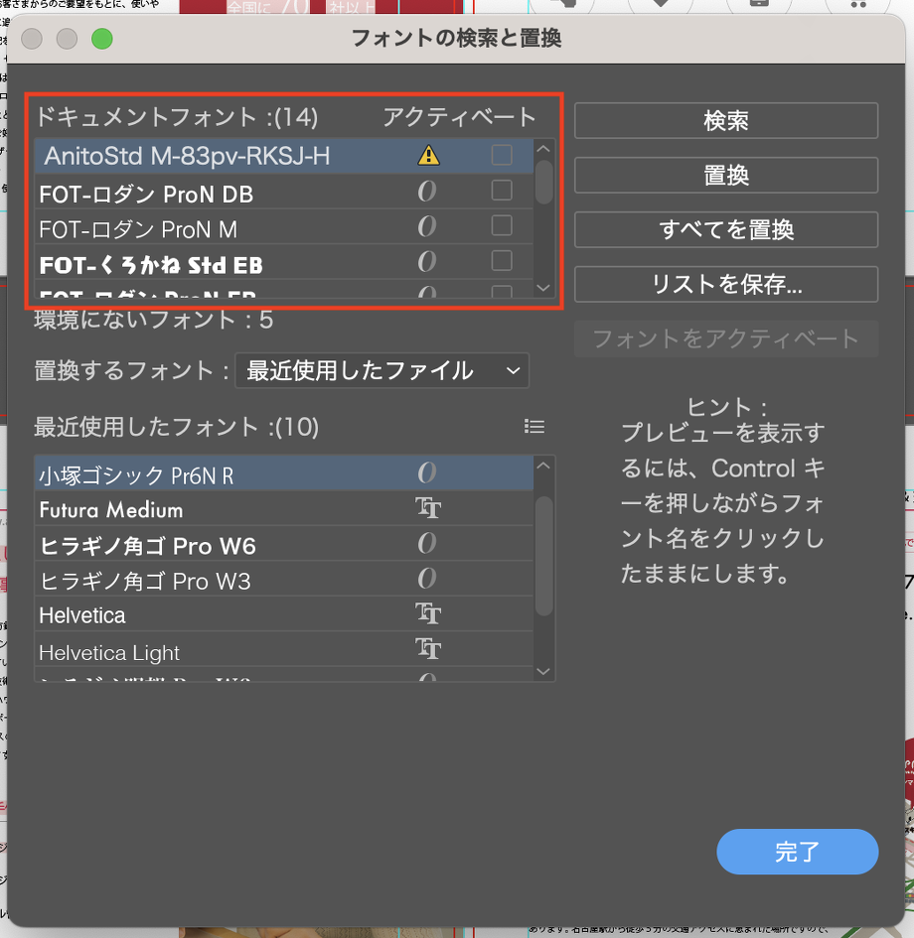Click the リストを保存... button
914x938 pixels.
725,284
